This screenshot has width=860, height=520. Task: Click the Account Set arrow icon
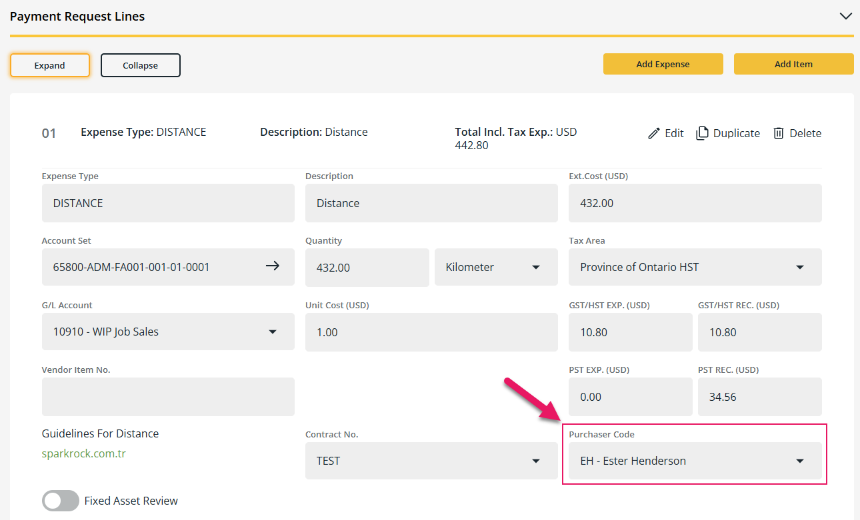pyautogui.click(x=273, y=266)
